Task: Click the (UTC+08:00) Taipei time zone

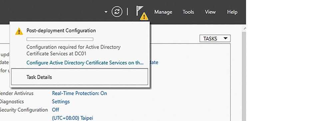Action: [x=72, y=118]
